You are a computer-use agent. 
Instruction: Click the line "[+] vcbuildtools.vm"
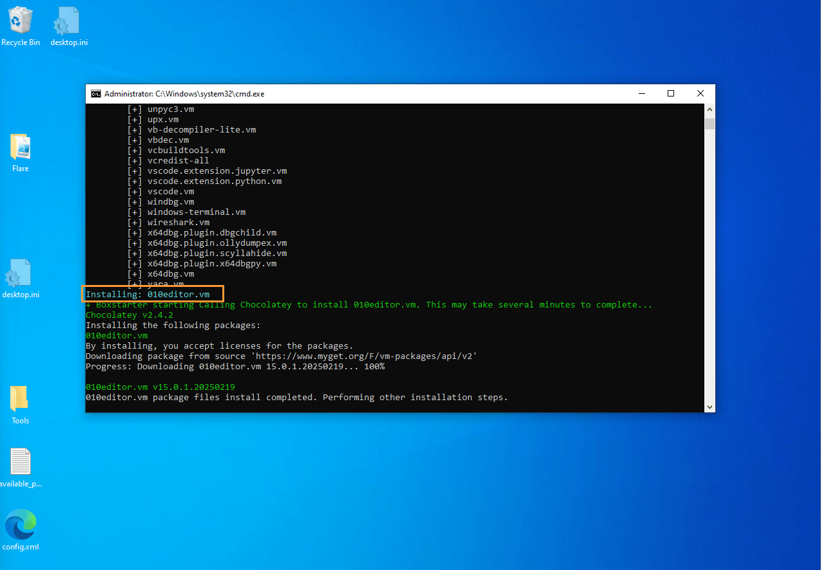tap(176, 151)
